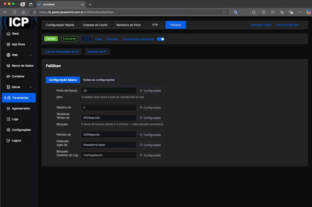Toggle Inicialização Automática switch off
The height and width of the screenshot is (207, 312).
pos(160,39)
